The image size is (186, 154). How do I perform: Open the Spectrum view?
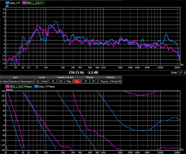15,81
